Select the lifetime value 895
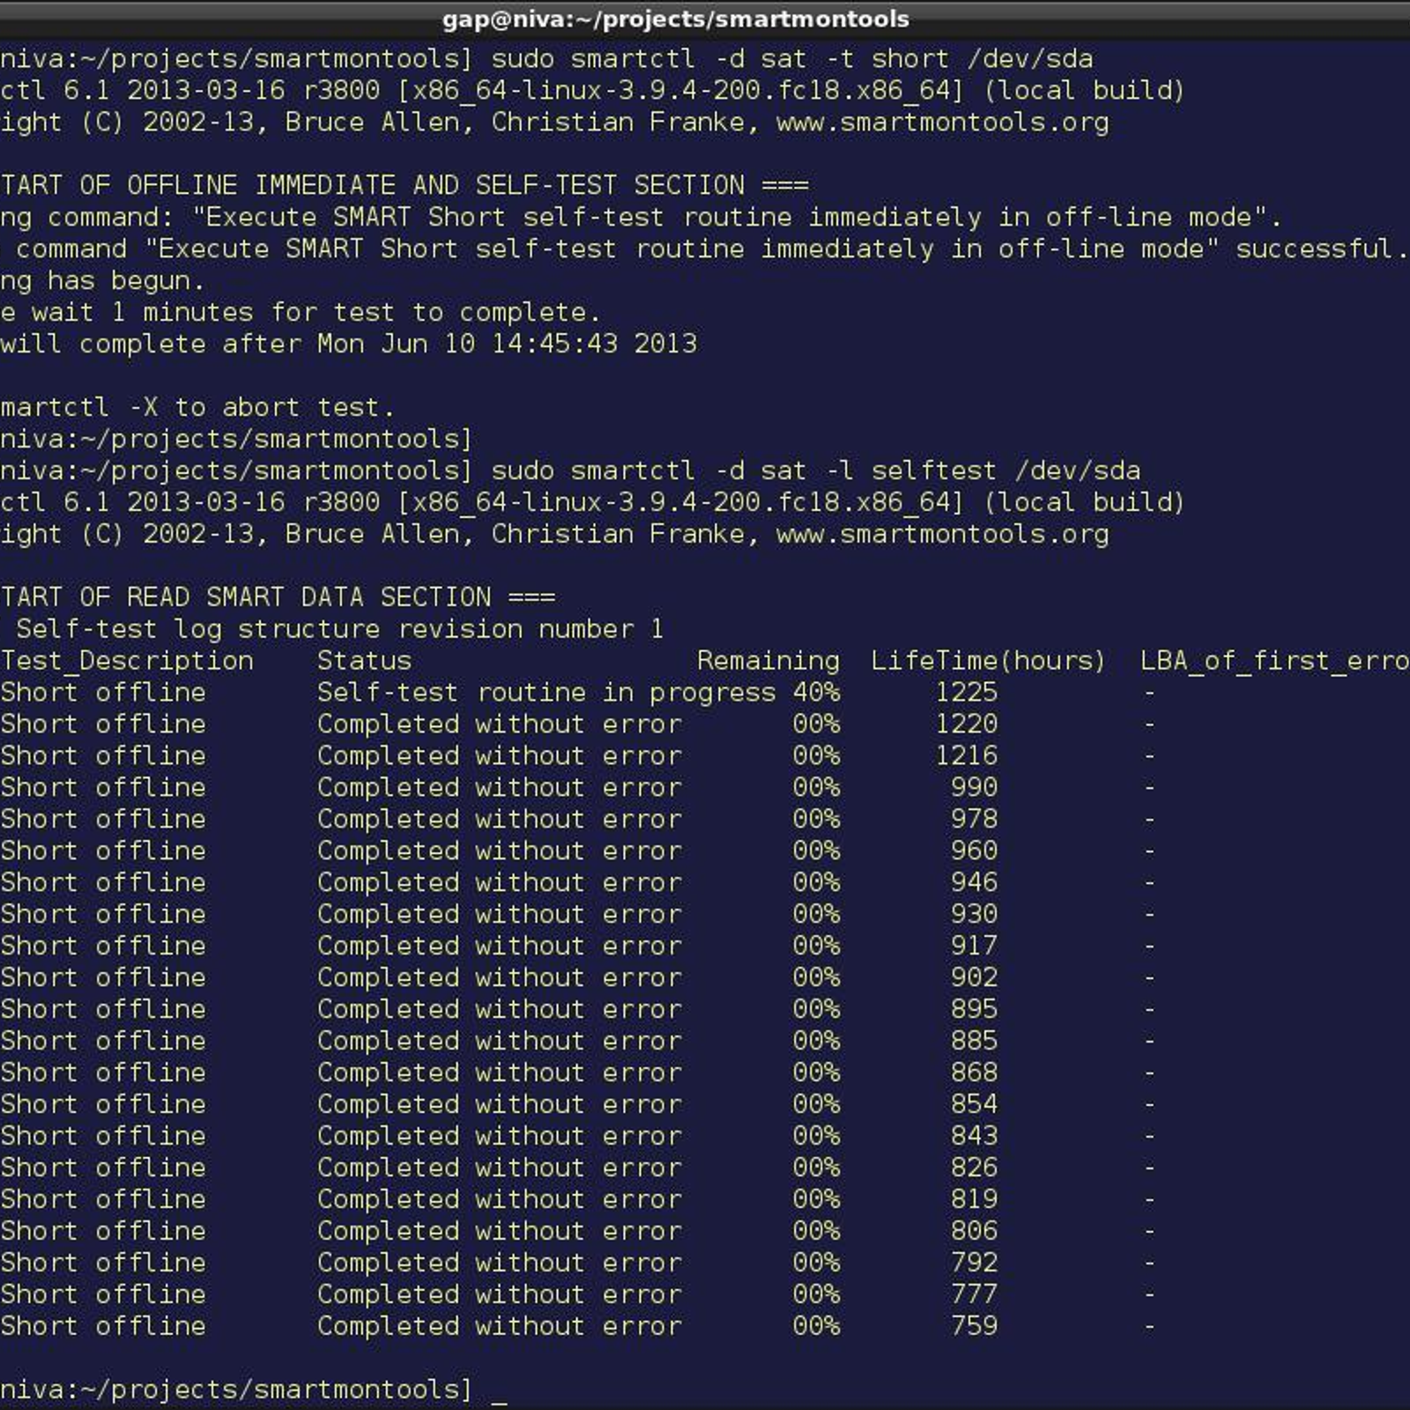The image size is (1410, 1410). click(x=974, y=1010)
